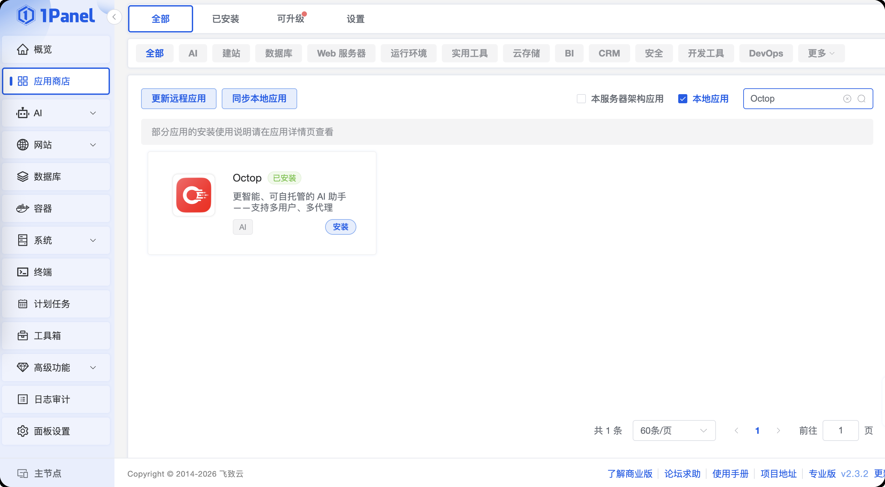Open the 更多 category dropdown
This screenshot has height=487, width=885.
tap(821, 53)
